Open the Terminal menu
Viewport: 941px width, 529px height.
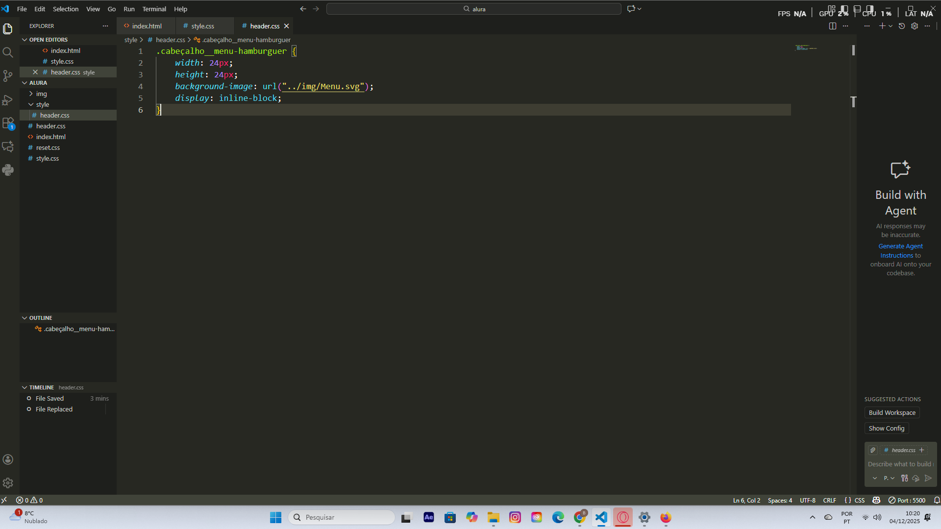pos(154,9)
